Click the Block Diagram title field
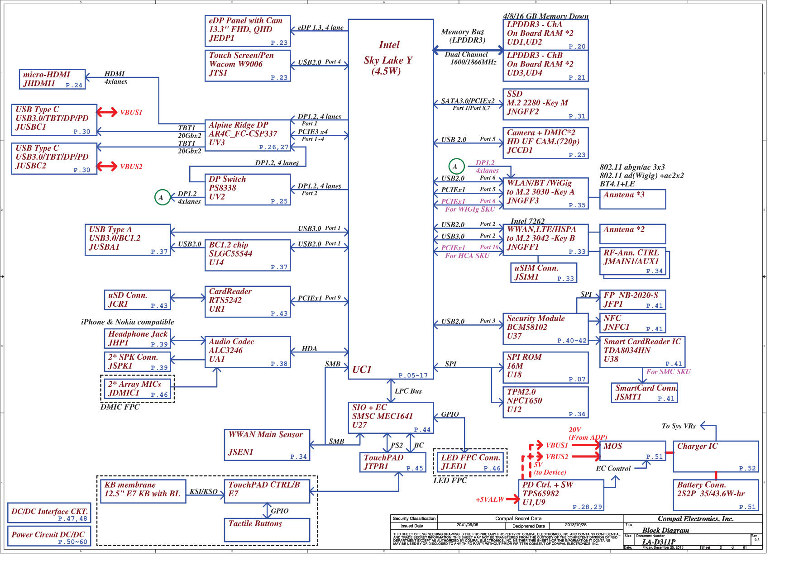794x561 pixels. pos(665,530)
